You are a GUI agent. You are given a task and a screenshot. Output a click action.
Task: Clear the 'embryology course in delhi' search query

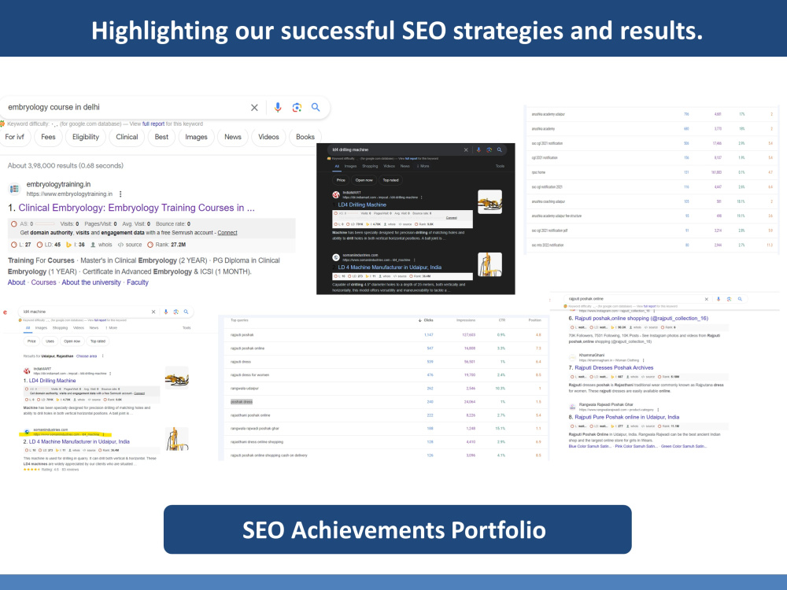coord(254,107)
